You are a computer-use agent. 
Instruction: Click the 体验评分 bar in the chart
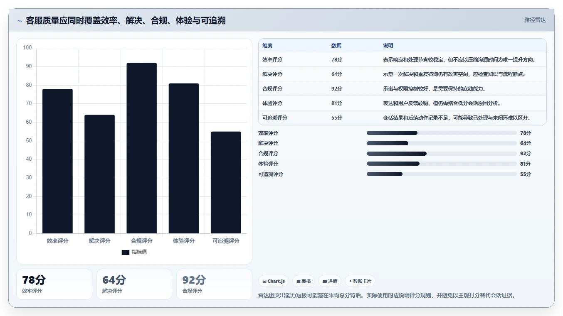pyautogui.click(x=184, y=158)
